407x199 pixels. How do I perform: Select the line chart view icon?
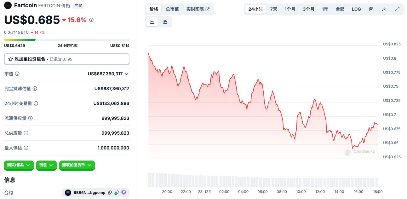point(152,22)
